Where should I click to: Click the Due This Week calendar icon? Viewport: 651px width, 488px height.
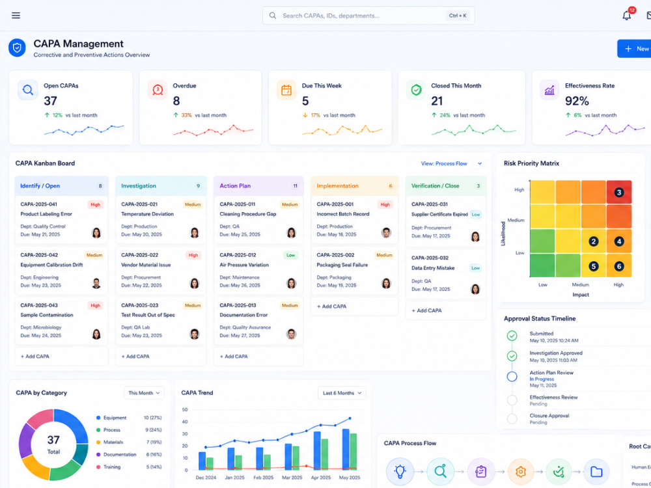(x=286, y=90)
